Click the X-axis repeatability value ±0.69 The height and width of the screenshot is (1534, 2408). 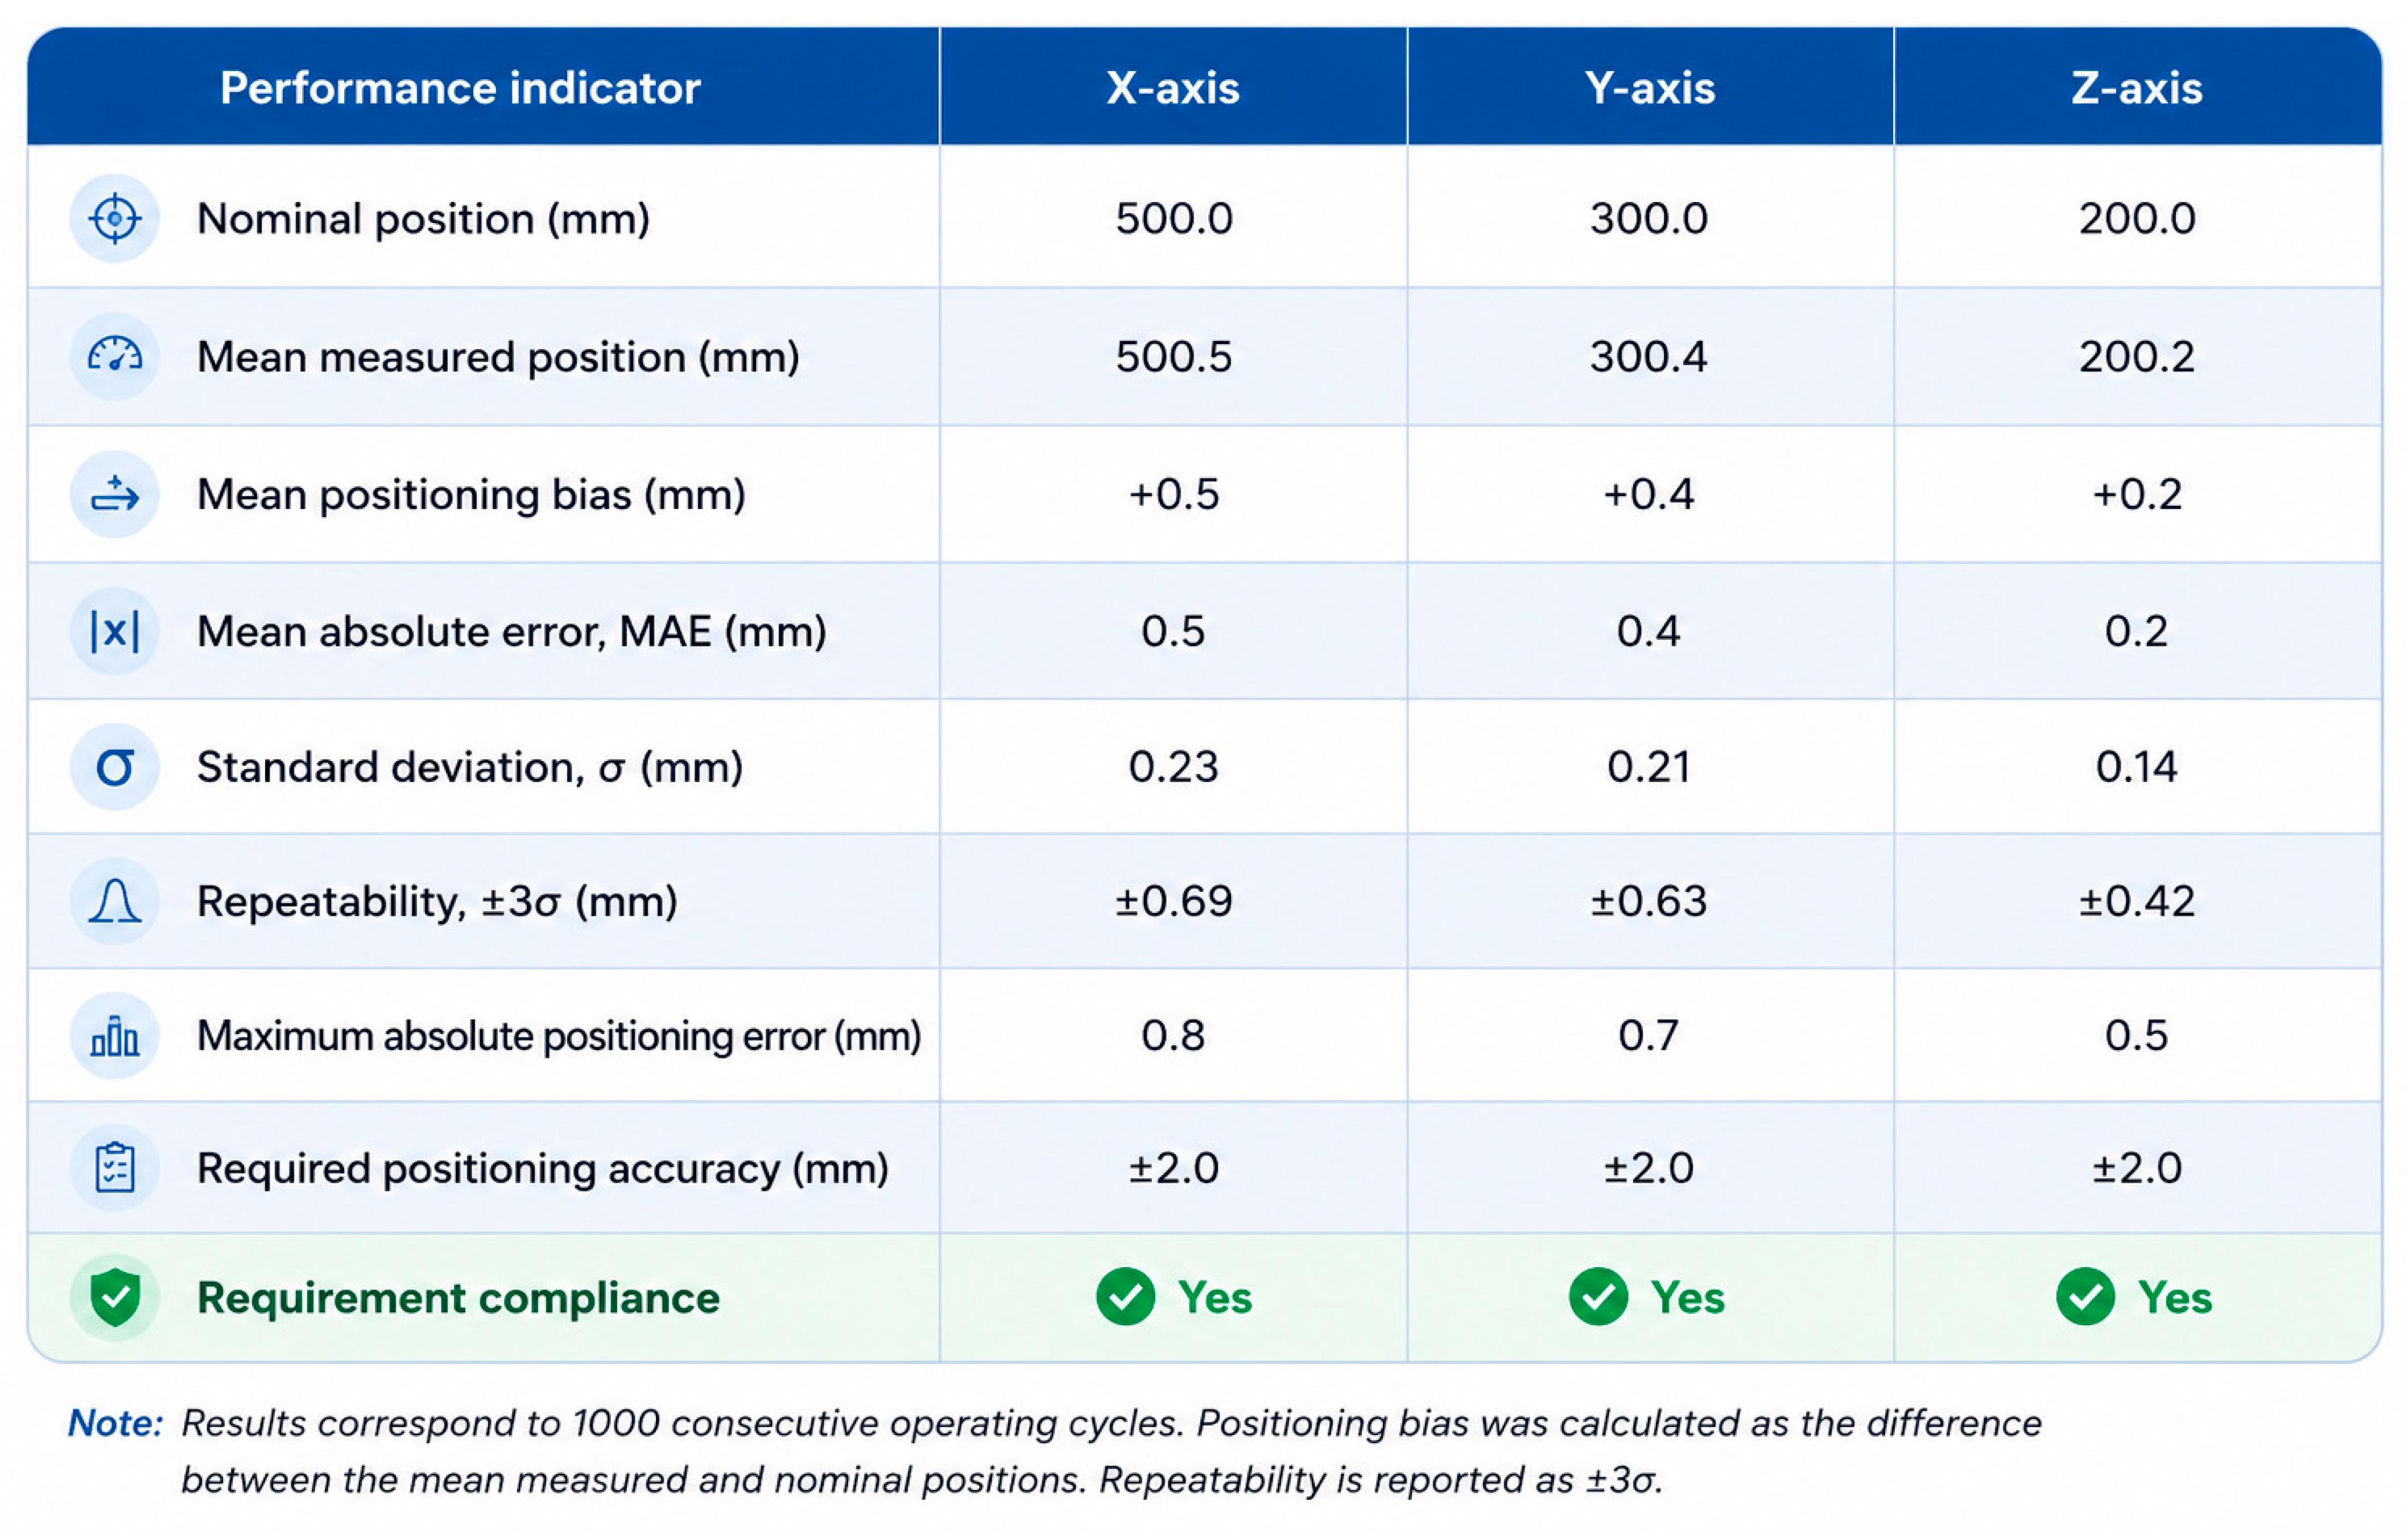click(1173, 901)
